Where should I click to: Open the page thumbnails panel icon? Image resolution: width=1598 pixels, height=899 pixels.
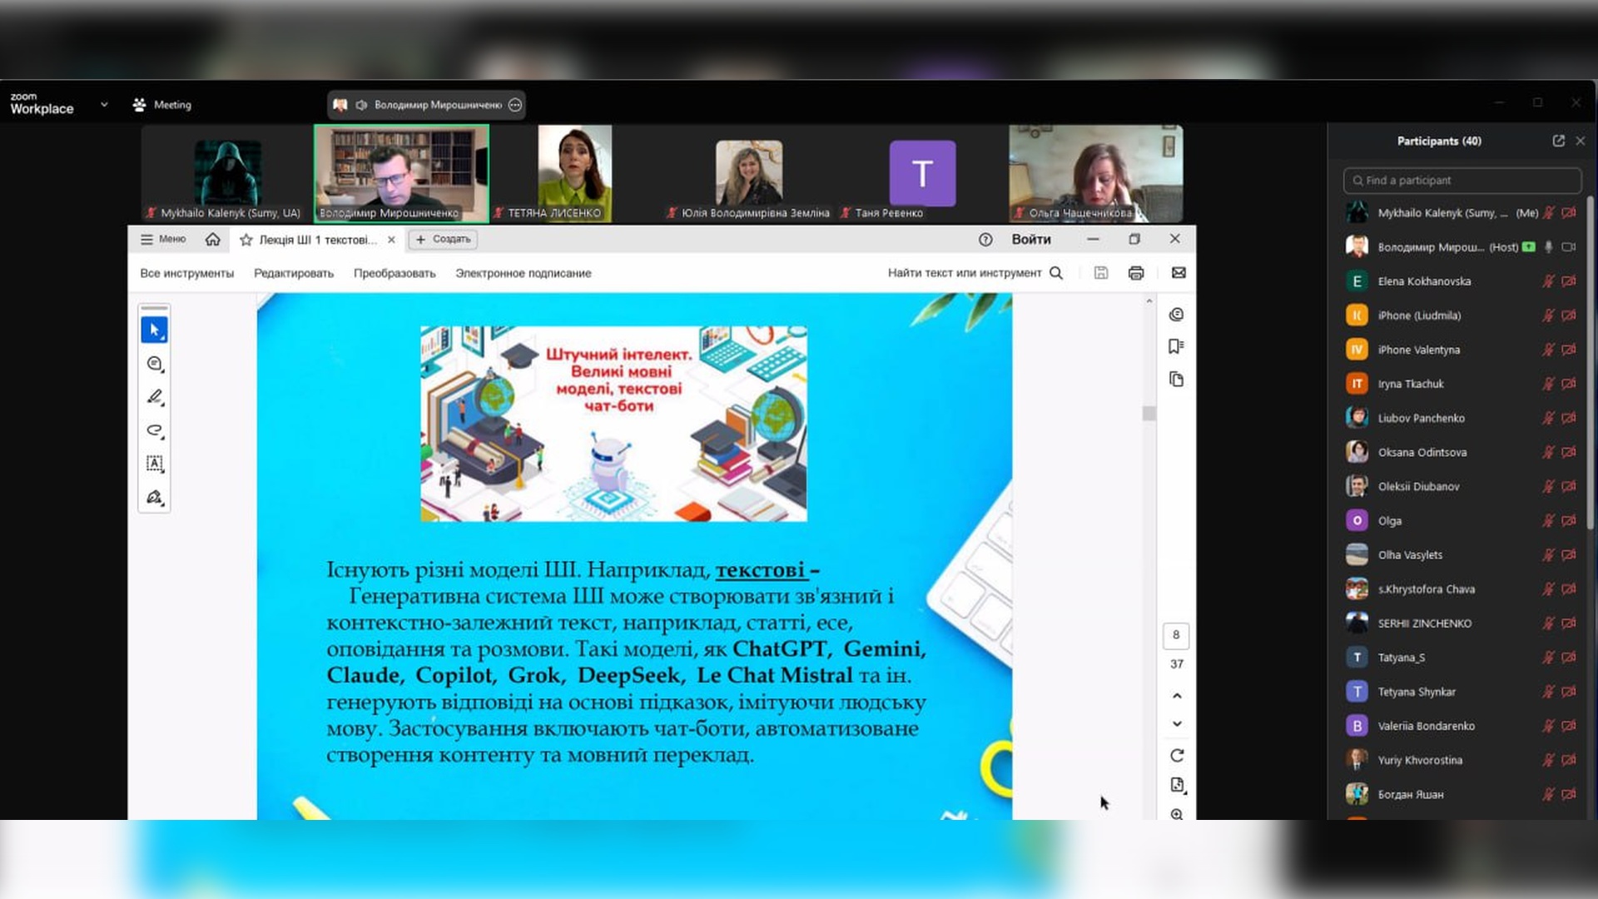click(1176, 380)
